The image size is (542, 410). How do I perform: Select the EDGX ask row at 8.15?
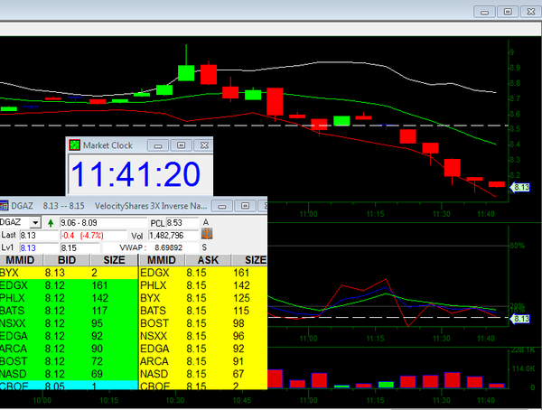(202, 271)
